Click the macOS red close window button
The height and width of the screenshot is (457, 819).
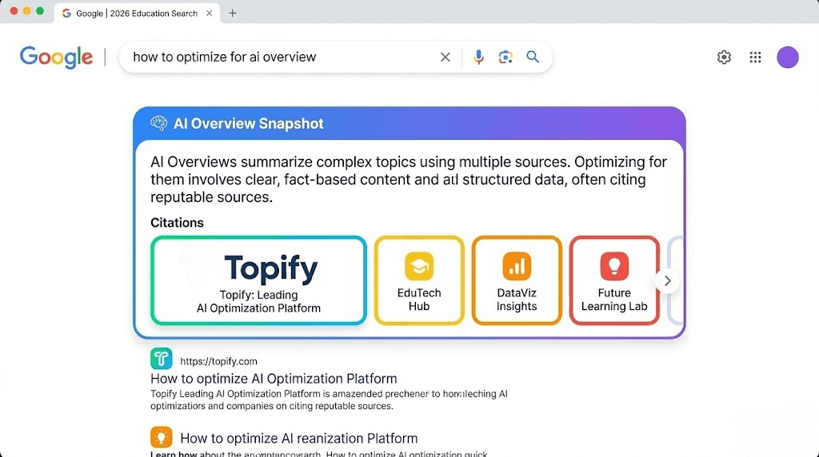point(14,11)
